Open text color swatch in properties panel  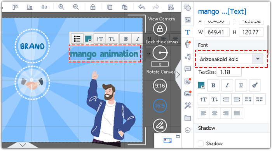tap(201, 85)
